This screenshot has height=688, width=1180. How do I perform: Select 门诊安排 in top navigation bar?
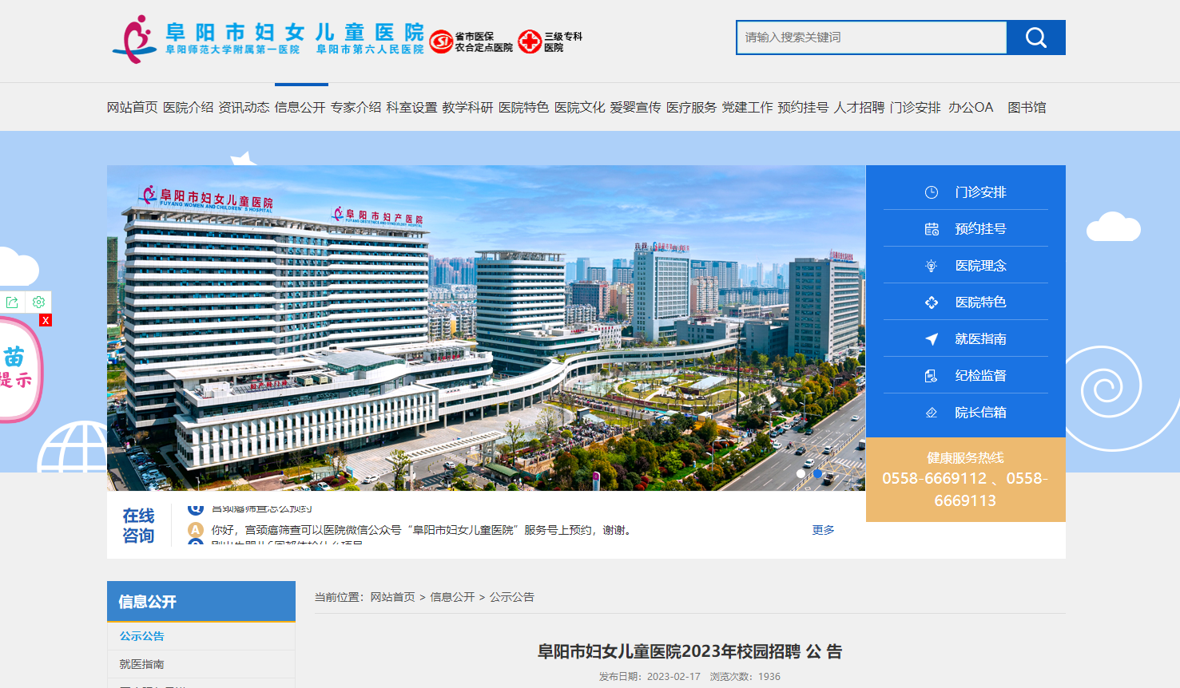coord(916,108)
